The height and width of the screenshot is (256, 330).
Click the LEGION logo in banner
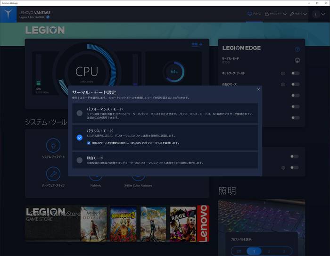pyautogui.click(x=45, y=30)
